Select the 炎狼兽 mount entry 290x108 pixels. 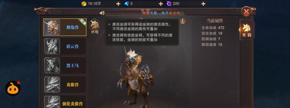(65, 85)
